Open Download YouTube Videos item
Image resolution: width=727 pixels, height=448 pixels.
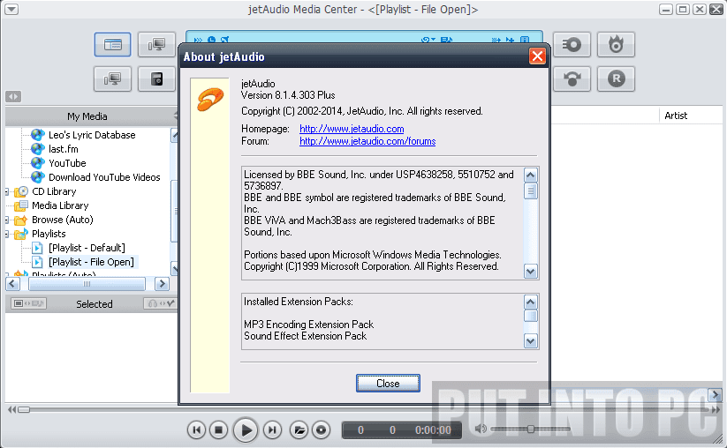click(x=104, y=177)
